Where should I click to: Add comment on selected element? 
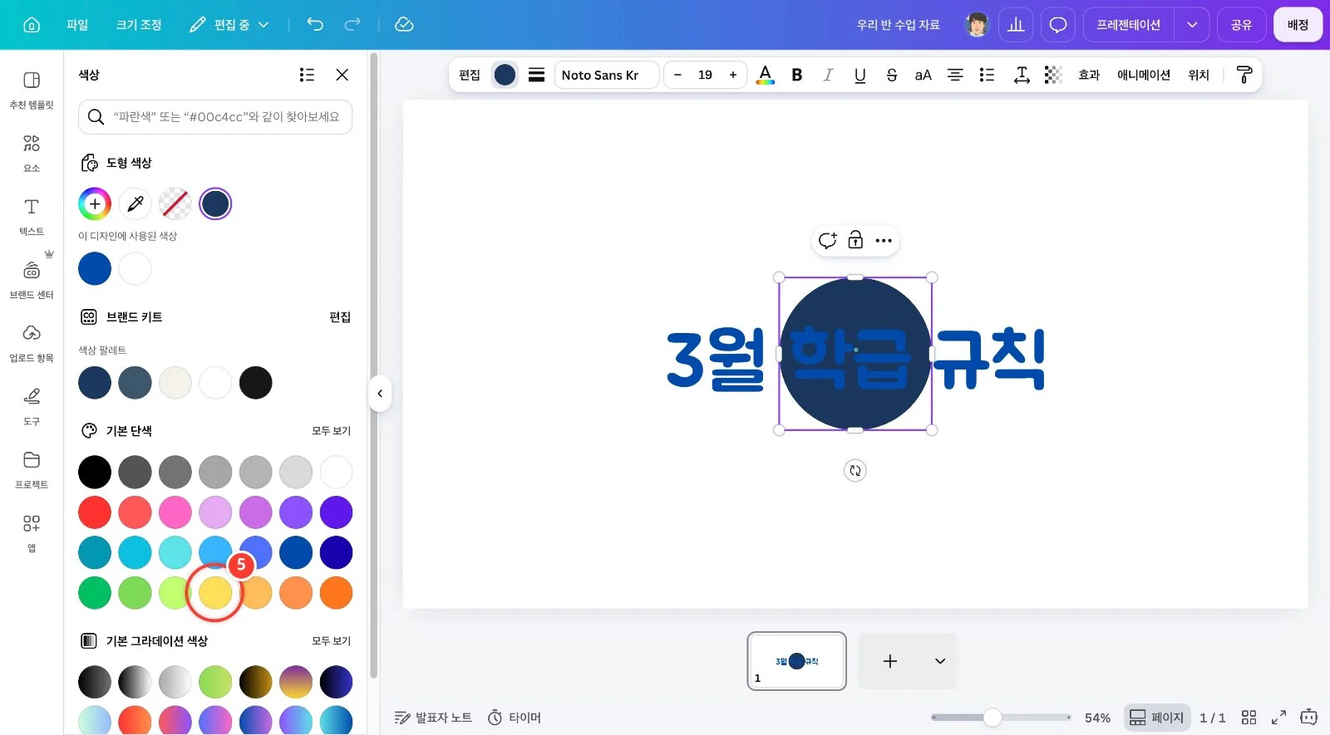827,241
